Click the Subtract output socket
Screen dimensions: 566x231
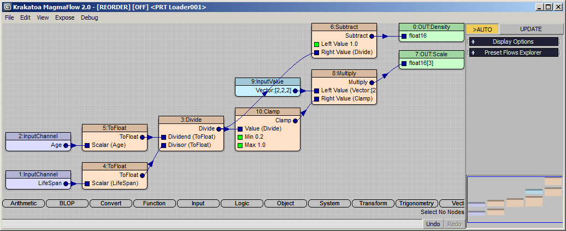[x=372, y=36]
